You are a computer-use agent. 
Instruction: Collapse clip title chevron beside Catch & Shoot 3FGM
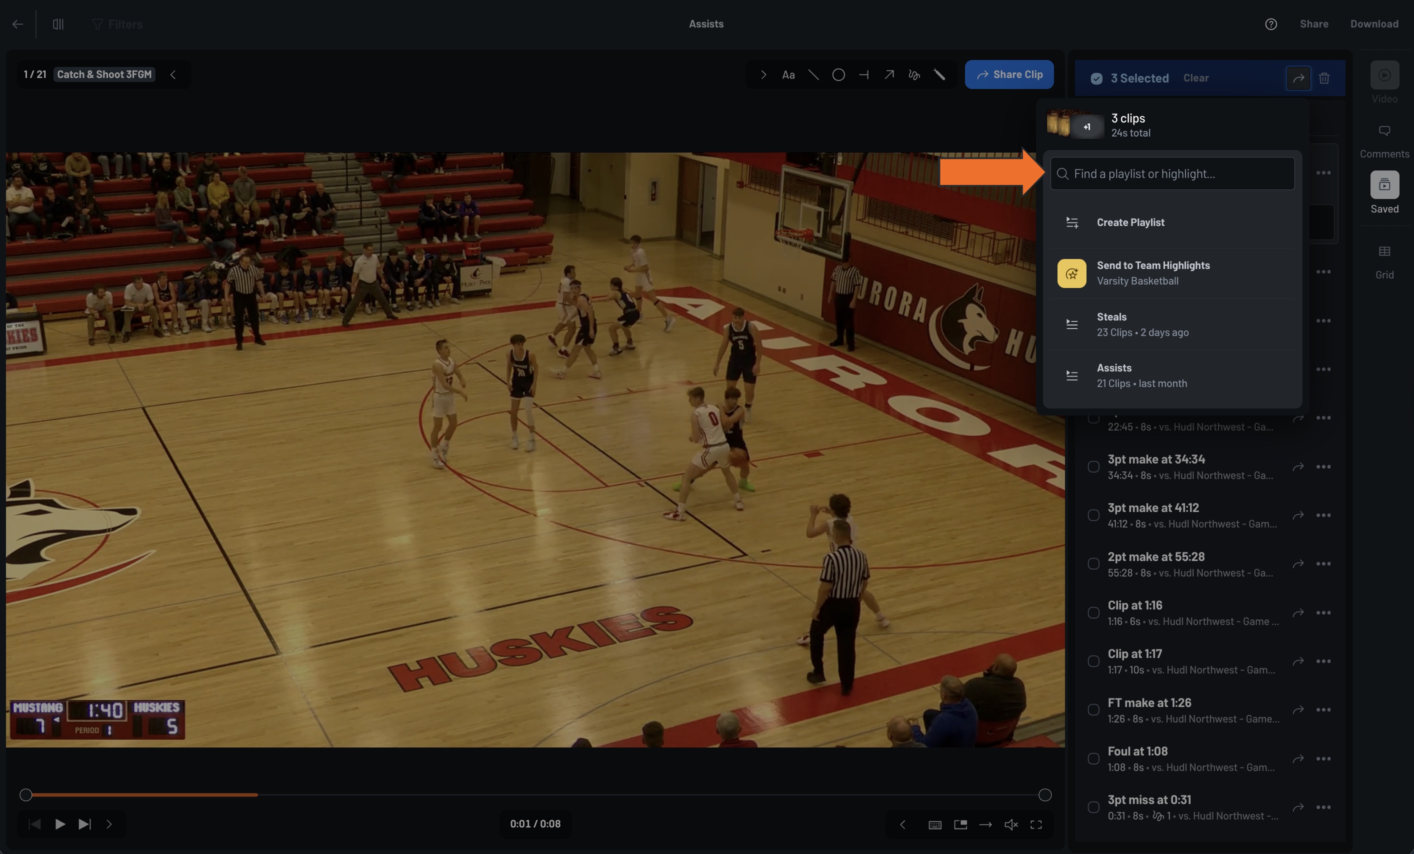coord(172,74)
